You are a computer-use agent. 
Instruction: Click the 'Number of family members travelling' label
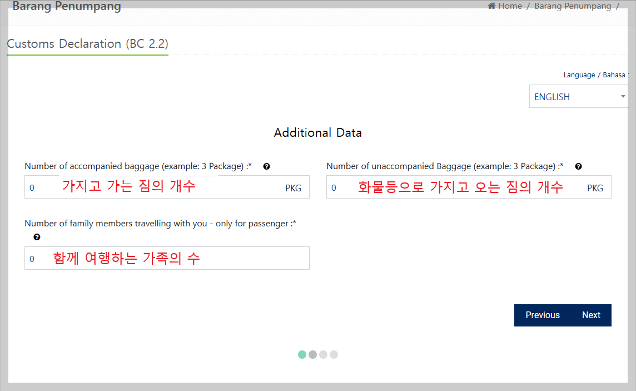[160, 224]
